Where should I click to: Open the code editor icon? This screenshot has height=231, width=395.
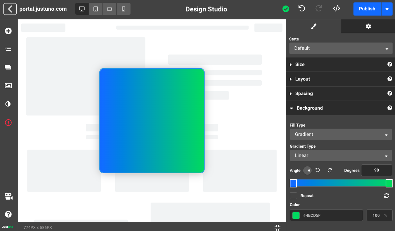(x=336, y=9)
